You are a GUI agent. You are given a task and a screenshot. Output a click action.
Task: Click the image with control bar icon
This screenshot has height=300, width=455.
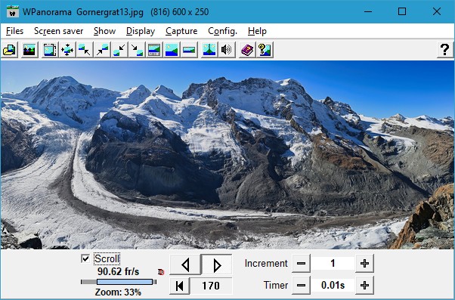pyautogui.click(x=154, y=50)
